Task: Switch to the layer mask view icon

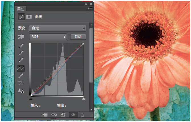Action: [x=29, y=17]
